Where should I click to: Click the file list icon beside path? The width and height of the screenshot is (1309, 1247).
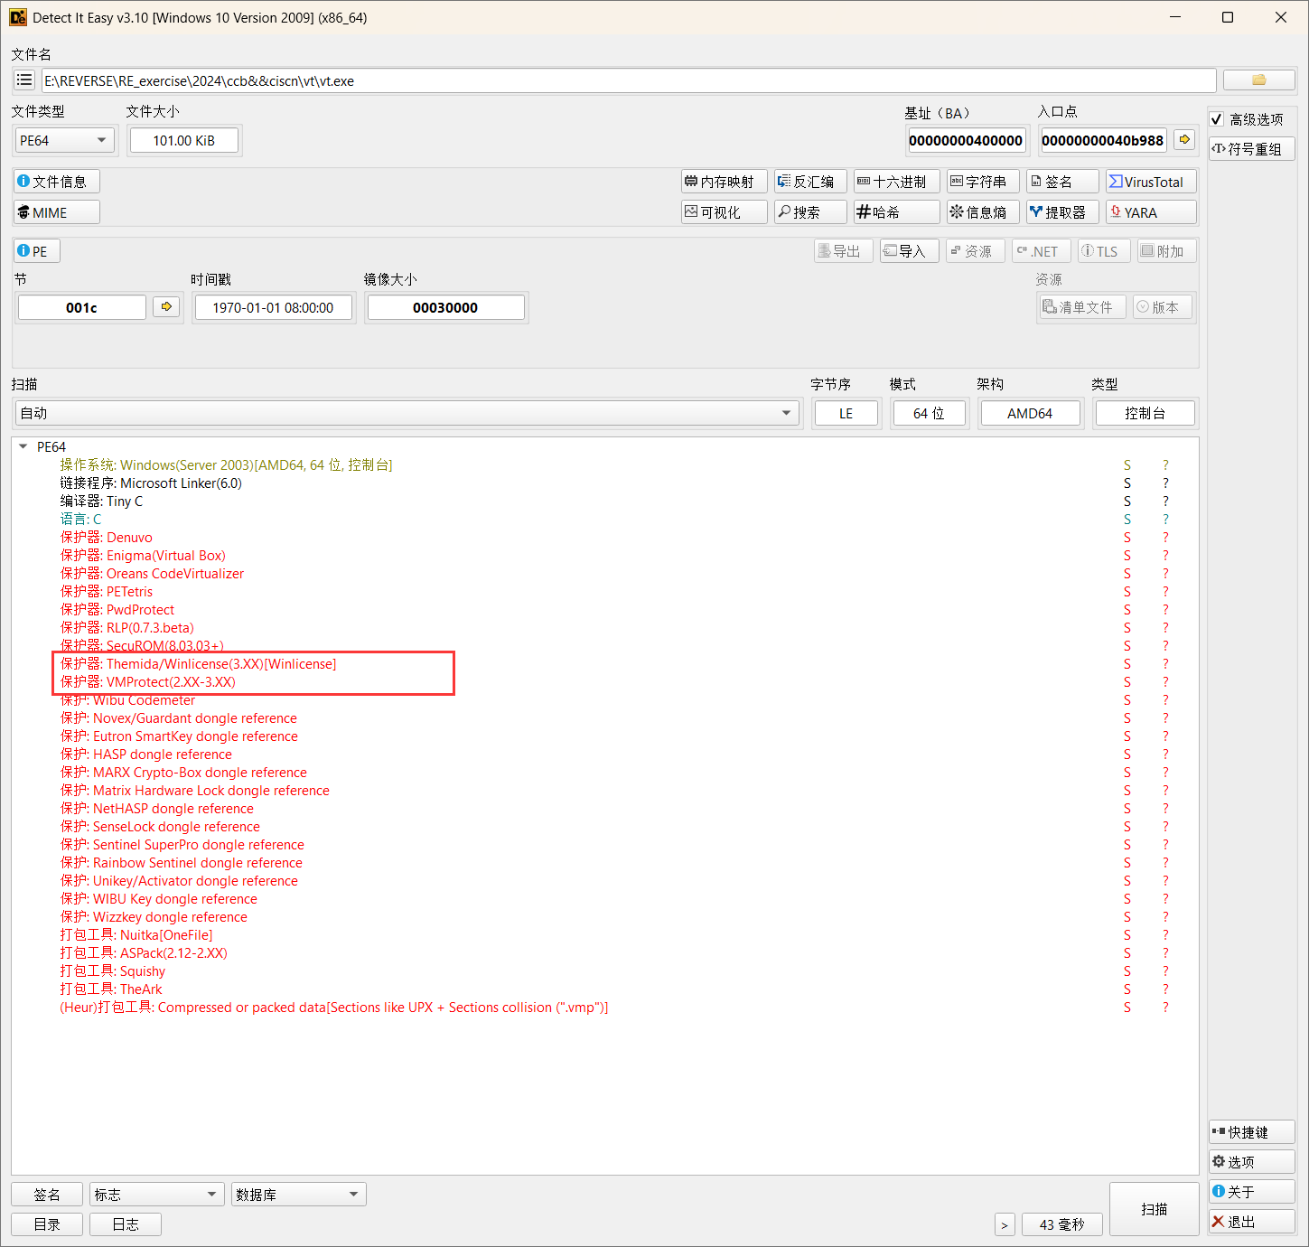(24, 80)
